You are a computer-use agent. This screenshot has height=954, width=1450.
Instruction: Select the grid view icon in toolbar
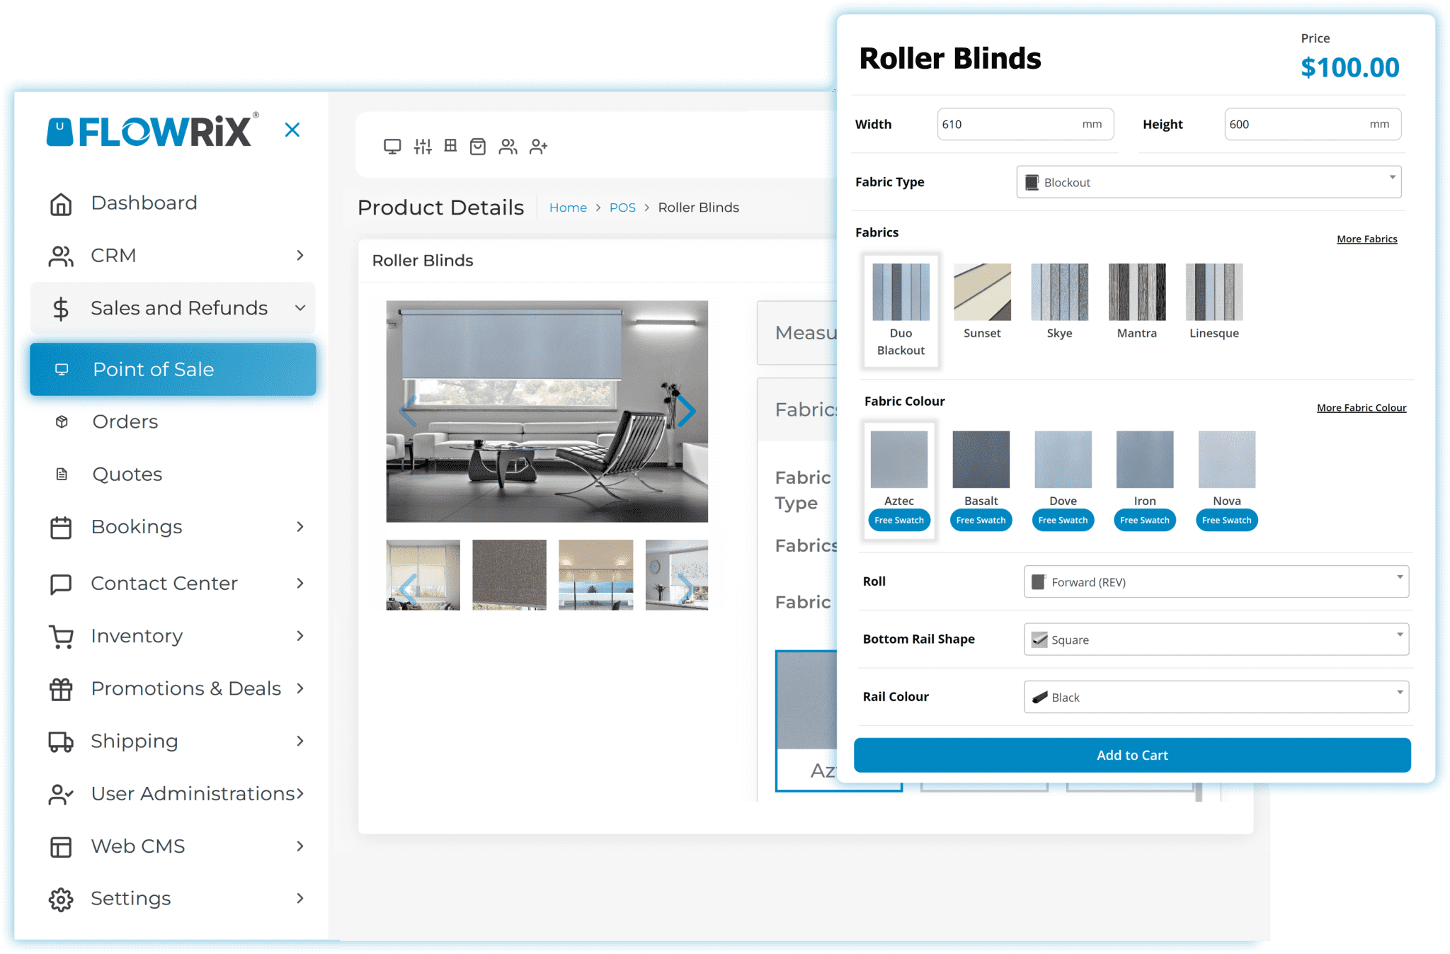click(450, 146)
